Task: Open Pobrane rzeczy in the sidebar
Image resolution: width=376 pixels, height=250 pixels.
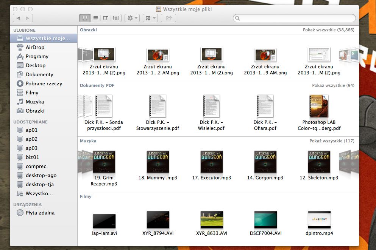Action: (44, 84)
